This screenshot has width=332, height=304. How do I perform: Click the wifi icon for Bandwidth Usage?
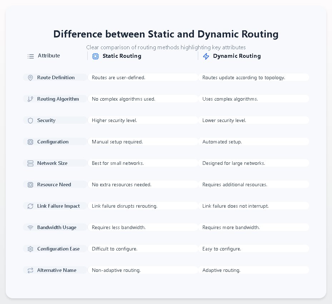coord(30,228)
